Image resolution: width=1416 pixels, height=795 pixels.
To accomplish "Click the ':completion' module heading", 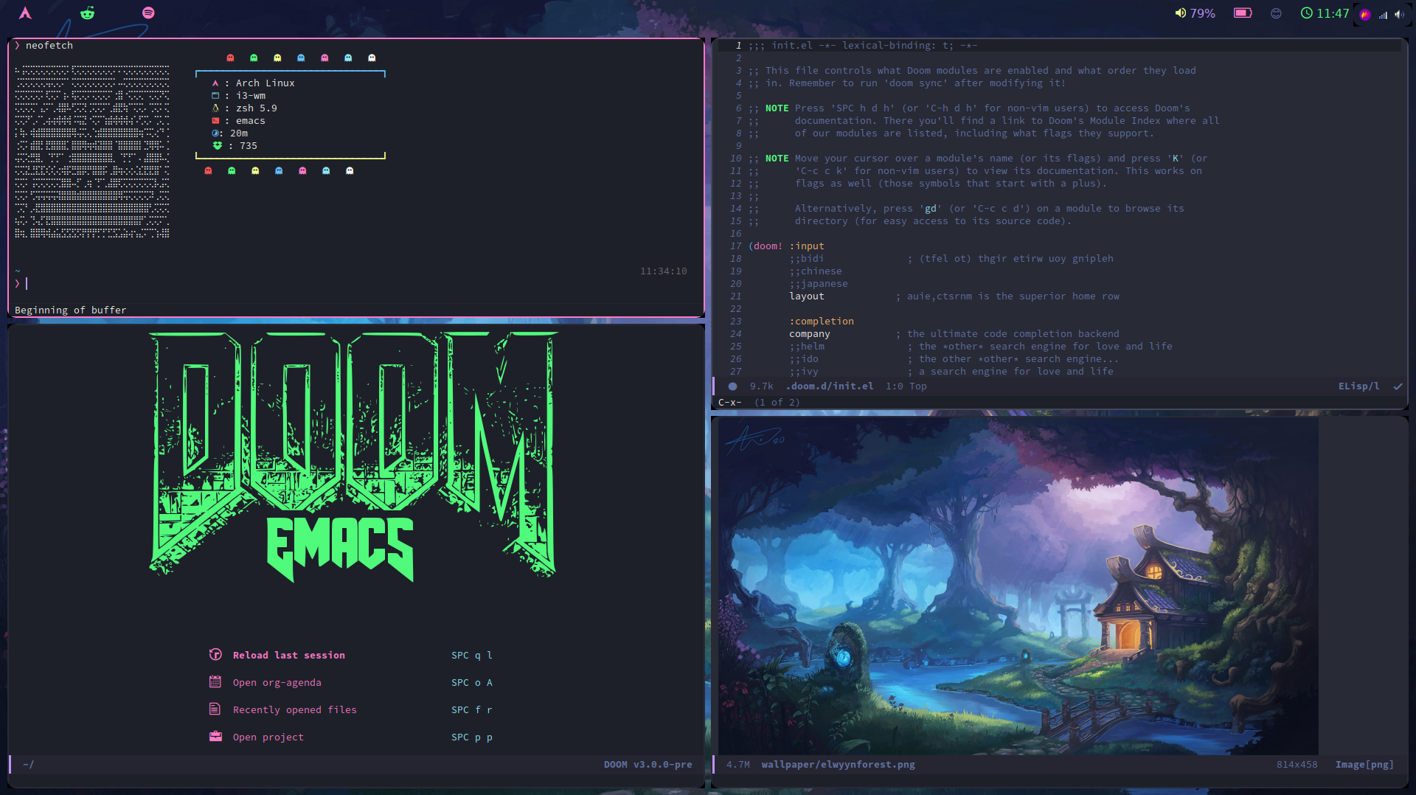I will [x=822, y=322].
